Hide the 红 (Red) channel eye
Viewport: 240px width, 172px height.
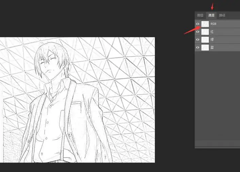(x=197, y=32)
